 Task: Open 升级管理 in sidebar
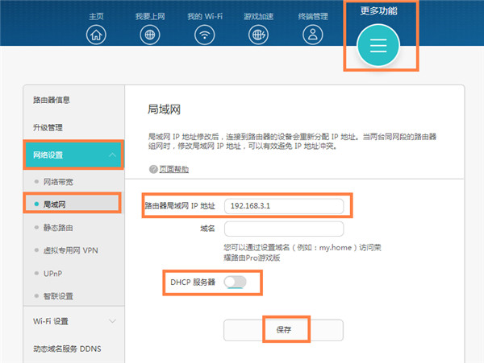(x=48, y=127)
